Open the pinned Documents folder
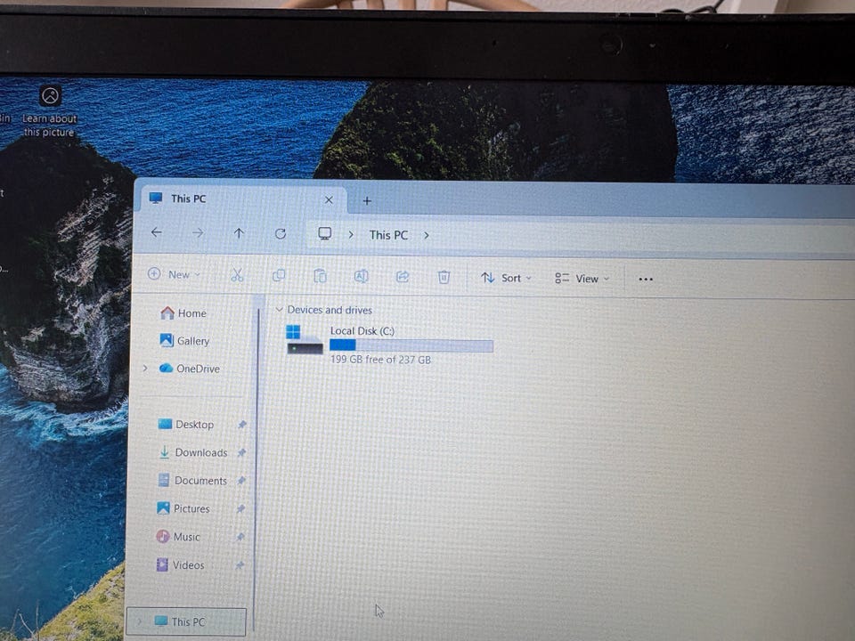855x641 pixels. (192, 480)
